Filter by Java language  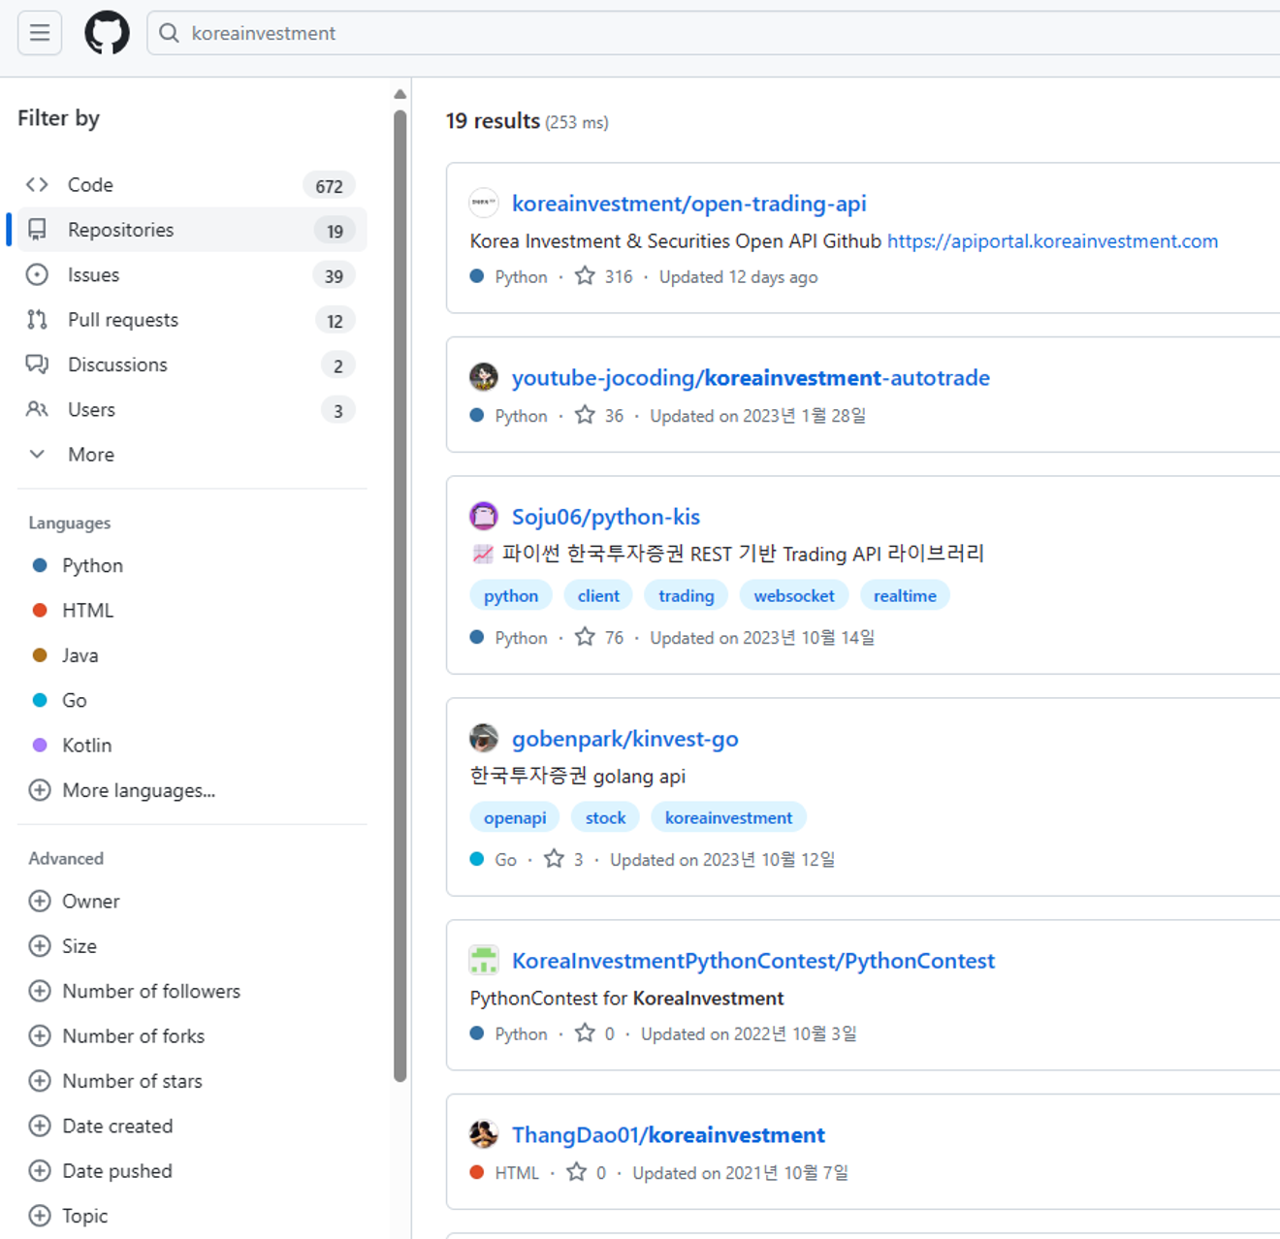(x=80, y=655)
